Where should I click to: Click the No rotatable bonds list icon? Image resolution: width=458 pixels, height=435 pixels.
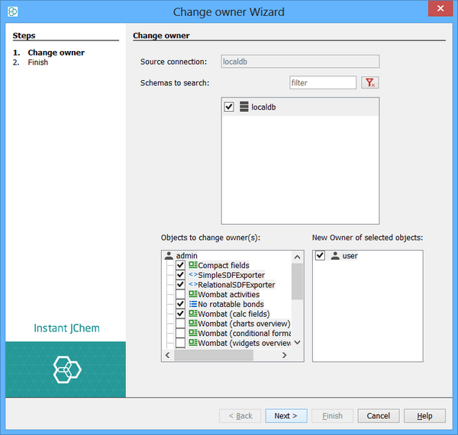tap(193, 304)
